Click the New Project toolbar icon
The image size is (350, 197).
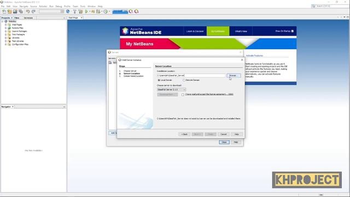[9, 11]
